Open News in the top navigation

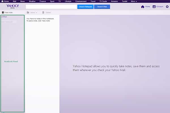[x=23, y=1]
